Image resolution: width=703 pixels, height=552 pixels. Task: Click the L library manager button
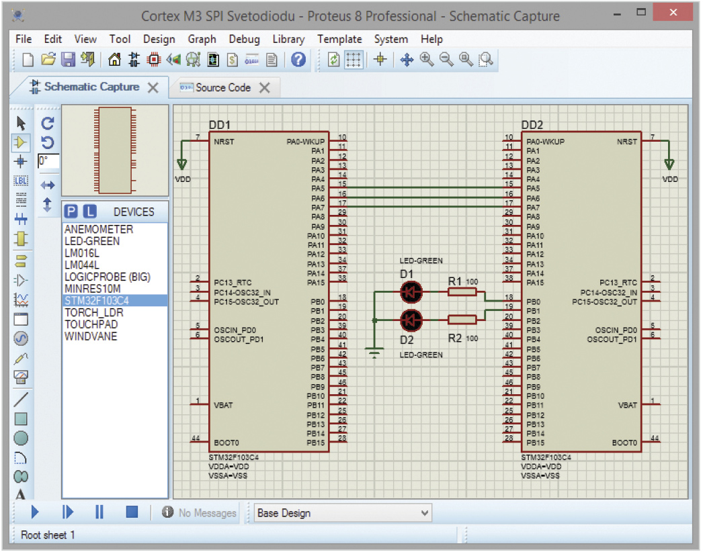tap(90, 212)
